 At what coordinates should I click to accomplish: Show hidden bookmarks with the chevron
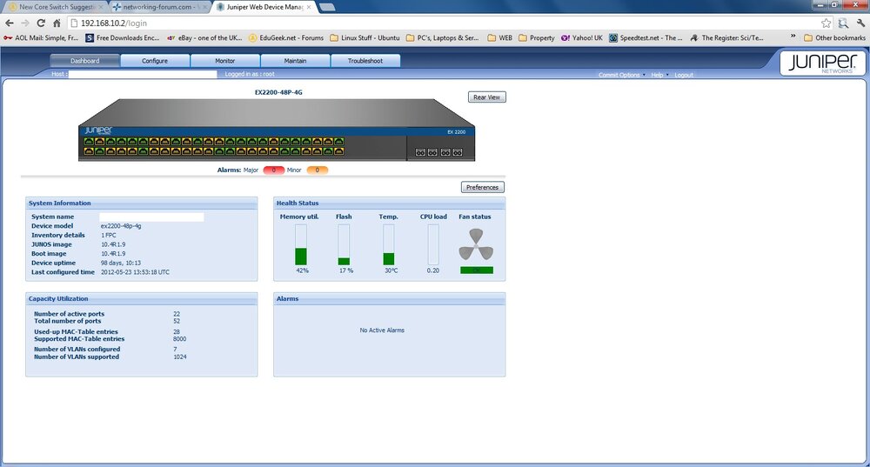click(x=793, y=37)
